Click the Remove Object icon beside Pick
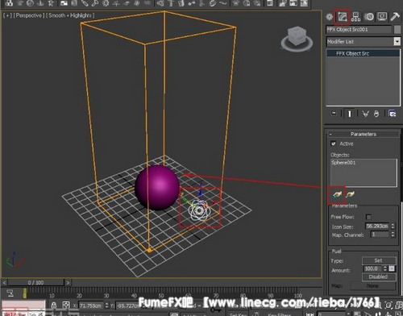 coord(350,194)
